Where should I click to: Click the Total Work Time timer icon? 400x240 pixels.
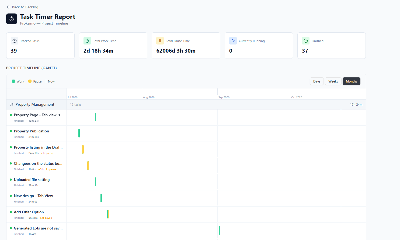tap(87, 41)
